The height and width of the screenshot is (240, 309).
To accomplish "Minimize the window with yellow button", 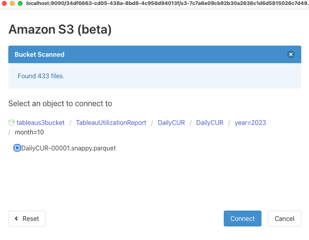I will [x=12, y=3].
